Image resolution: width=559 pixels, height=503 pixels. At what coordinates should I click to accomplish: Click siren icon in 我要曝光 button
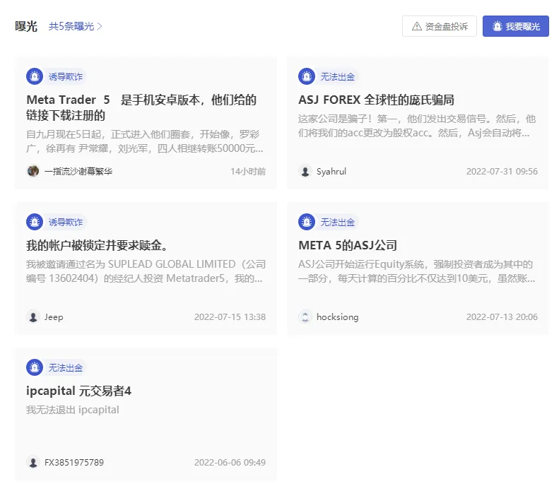point(498,26)
